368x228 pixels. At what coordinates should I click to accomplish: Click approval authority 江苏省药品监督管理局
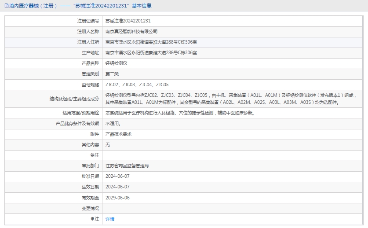pyautogui.click(x=127, y=166)
